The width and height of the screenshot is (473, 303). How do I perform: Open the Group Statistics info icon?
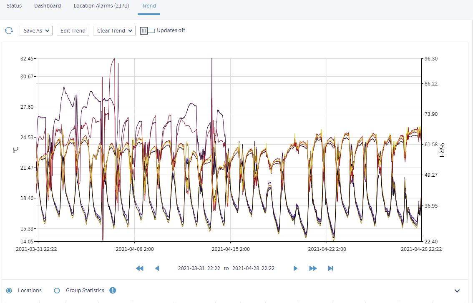point(113,290)
